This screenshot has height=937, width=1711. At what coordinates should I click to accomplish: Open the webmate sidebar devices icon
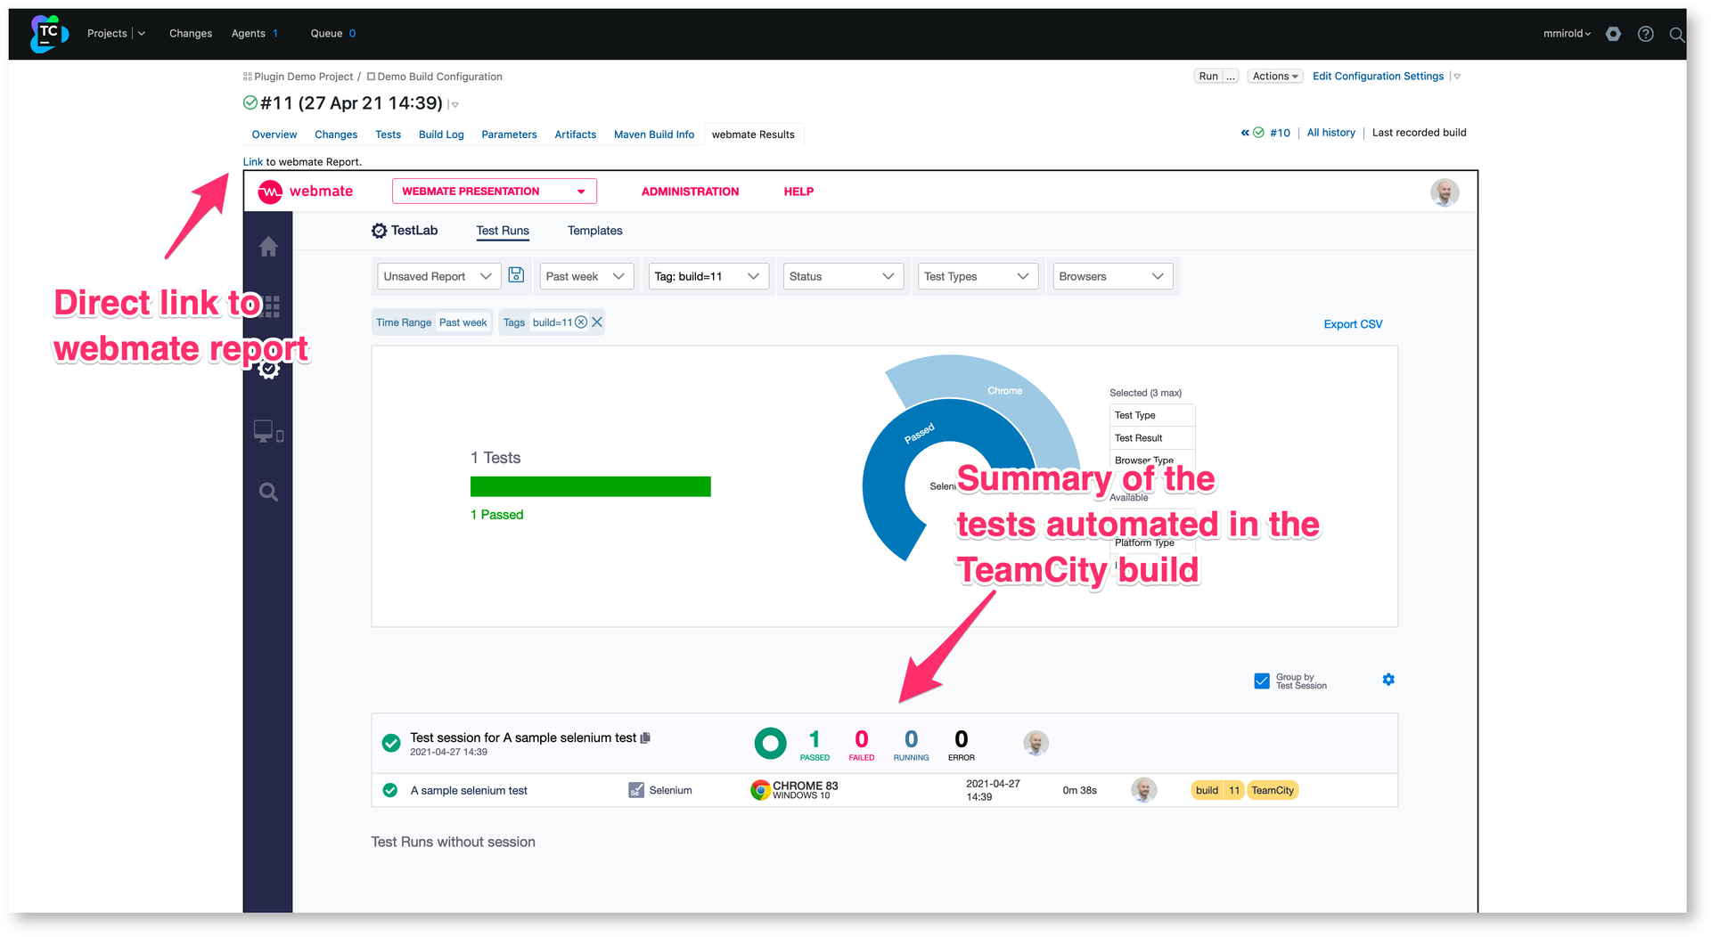[268, 432]
